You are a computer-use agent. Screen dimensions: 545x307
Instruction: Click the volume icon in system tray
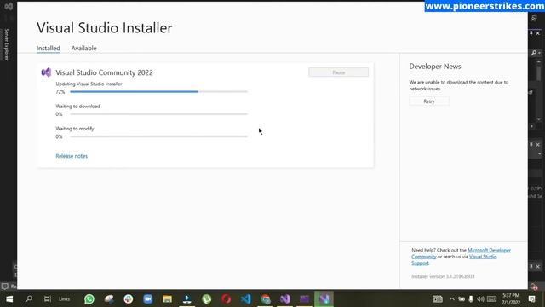[480, 299]
